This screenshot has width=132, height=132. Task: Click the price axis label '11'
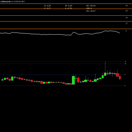click(125, 62)
